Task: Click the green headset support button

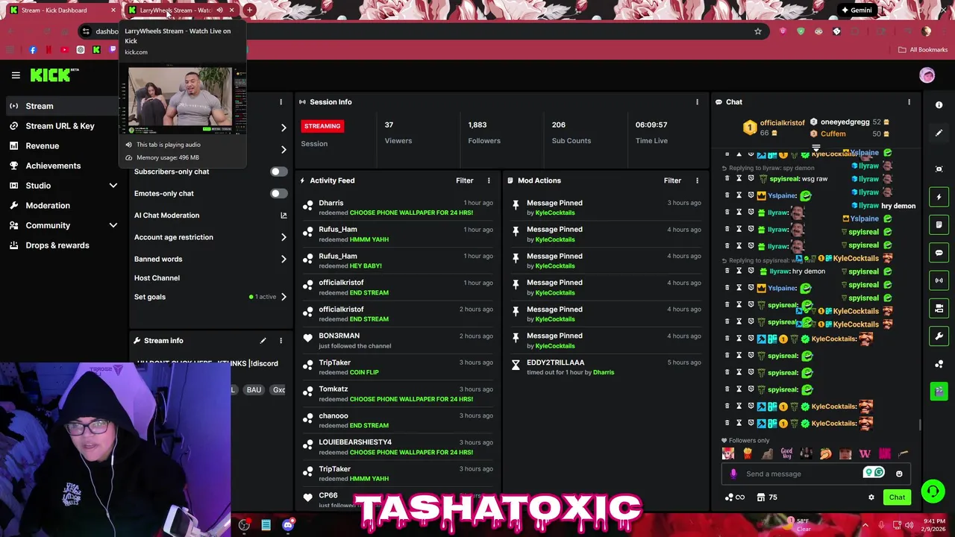Action: tap(933, 492)
